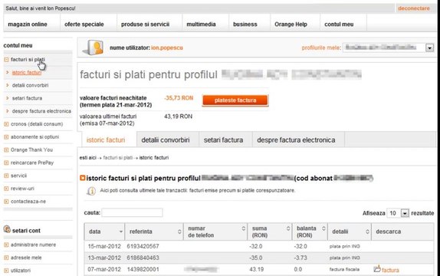
Task: Click referinta 6193420567 cell
Action: 143,246
